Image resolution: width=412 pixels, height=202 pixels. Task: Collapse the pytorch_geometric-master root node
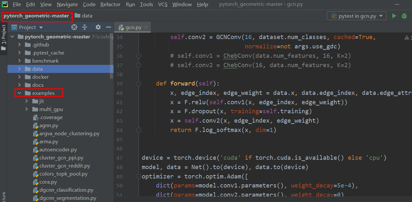point(12,37)
